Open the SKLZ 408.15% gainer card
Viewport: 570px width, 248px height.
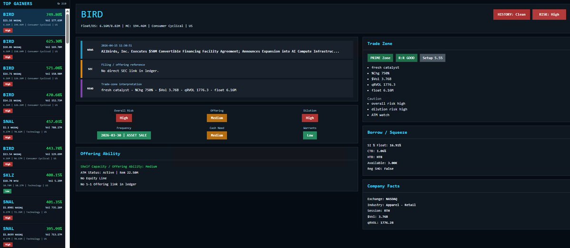click(x=32, y=183)
